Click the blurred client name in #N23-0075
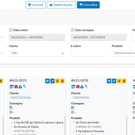The width and height of the screenshot is (135, 135). point(21,97)
